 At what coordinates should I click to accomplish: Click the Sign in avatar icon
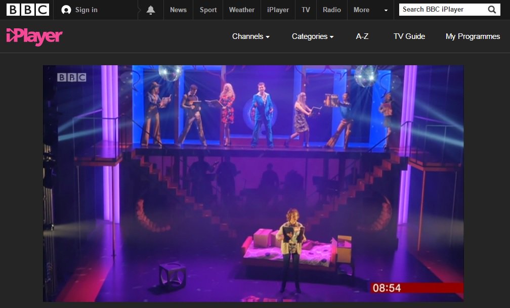click(66, 9)
